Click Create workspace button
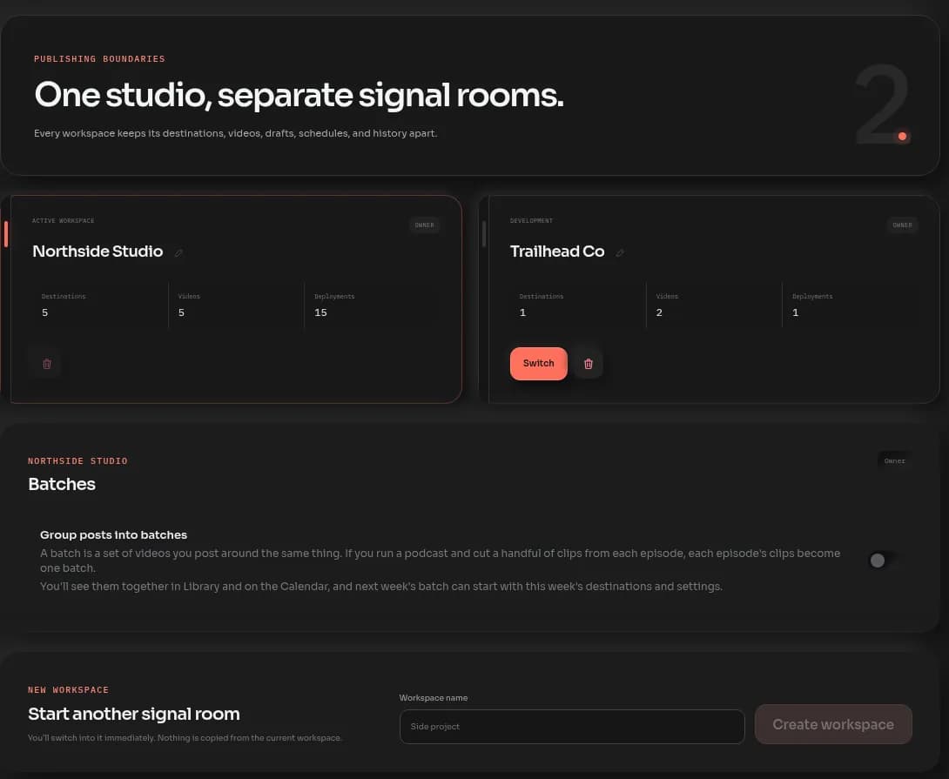Screen dimensions: 949x779 [833, 724]
